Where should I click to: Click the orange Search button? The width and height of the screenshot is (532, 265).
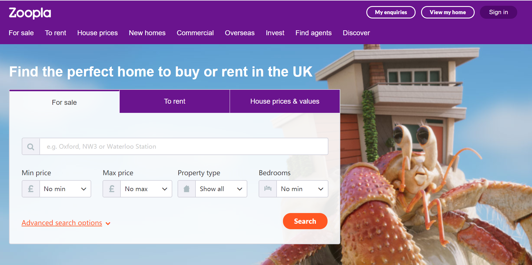(305, 221)
